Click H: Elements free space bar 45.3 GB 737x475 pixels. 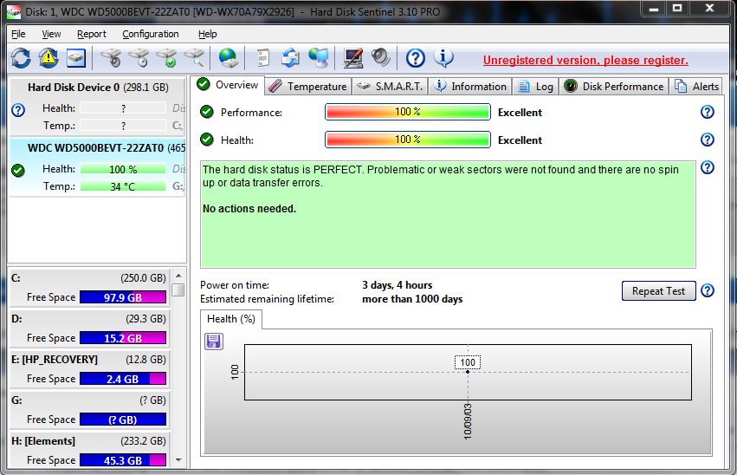tap(123, 460)
